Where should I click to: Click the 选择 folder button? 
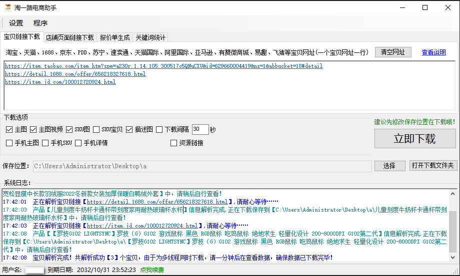coord(389,166)
